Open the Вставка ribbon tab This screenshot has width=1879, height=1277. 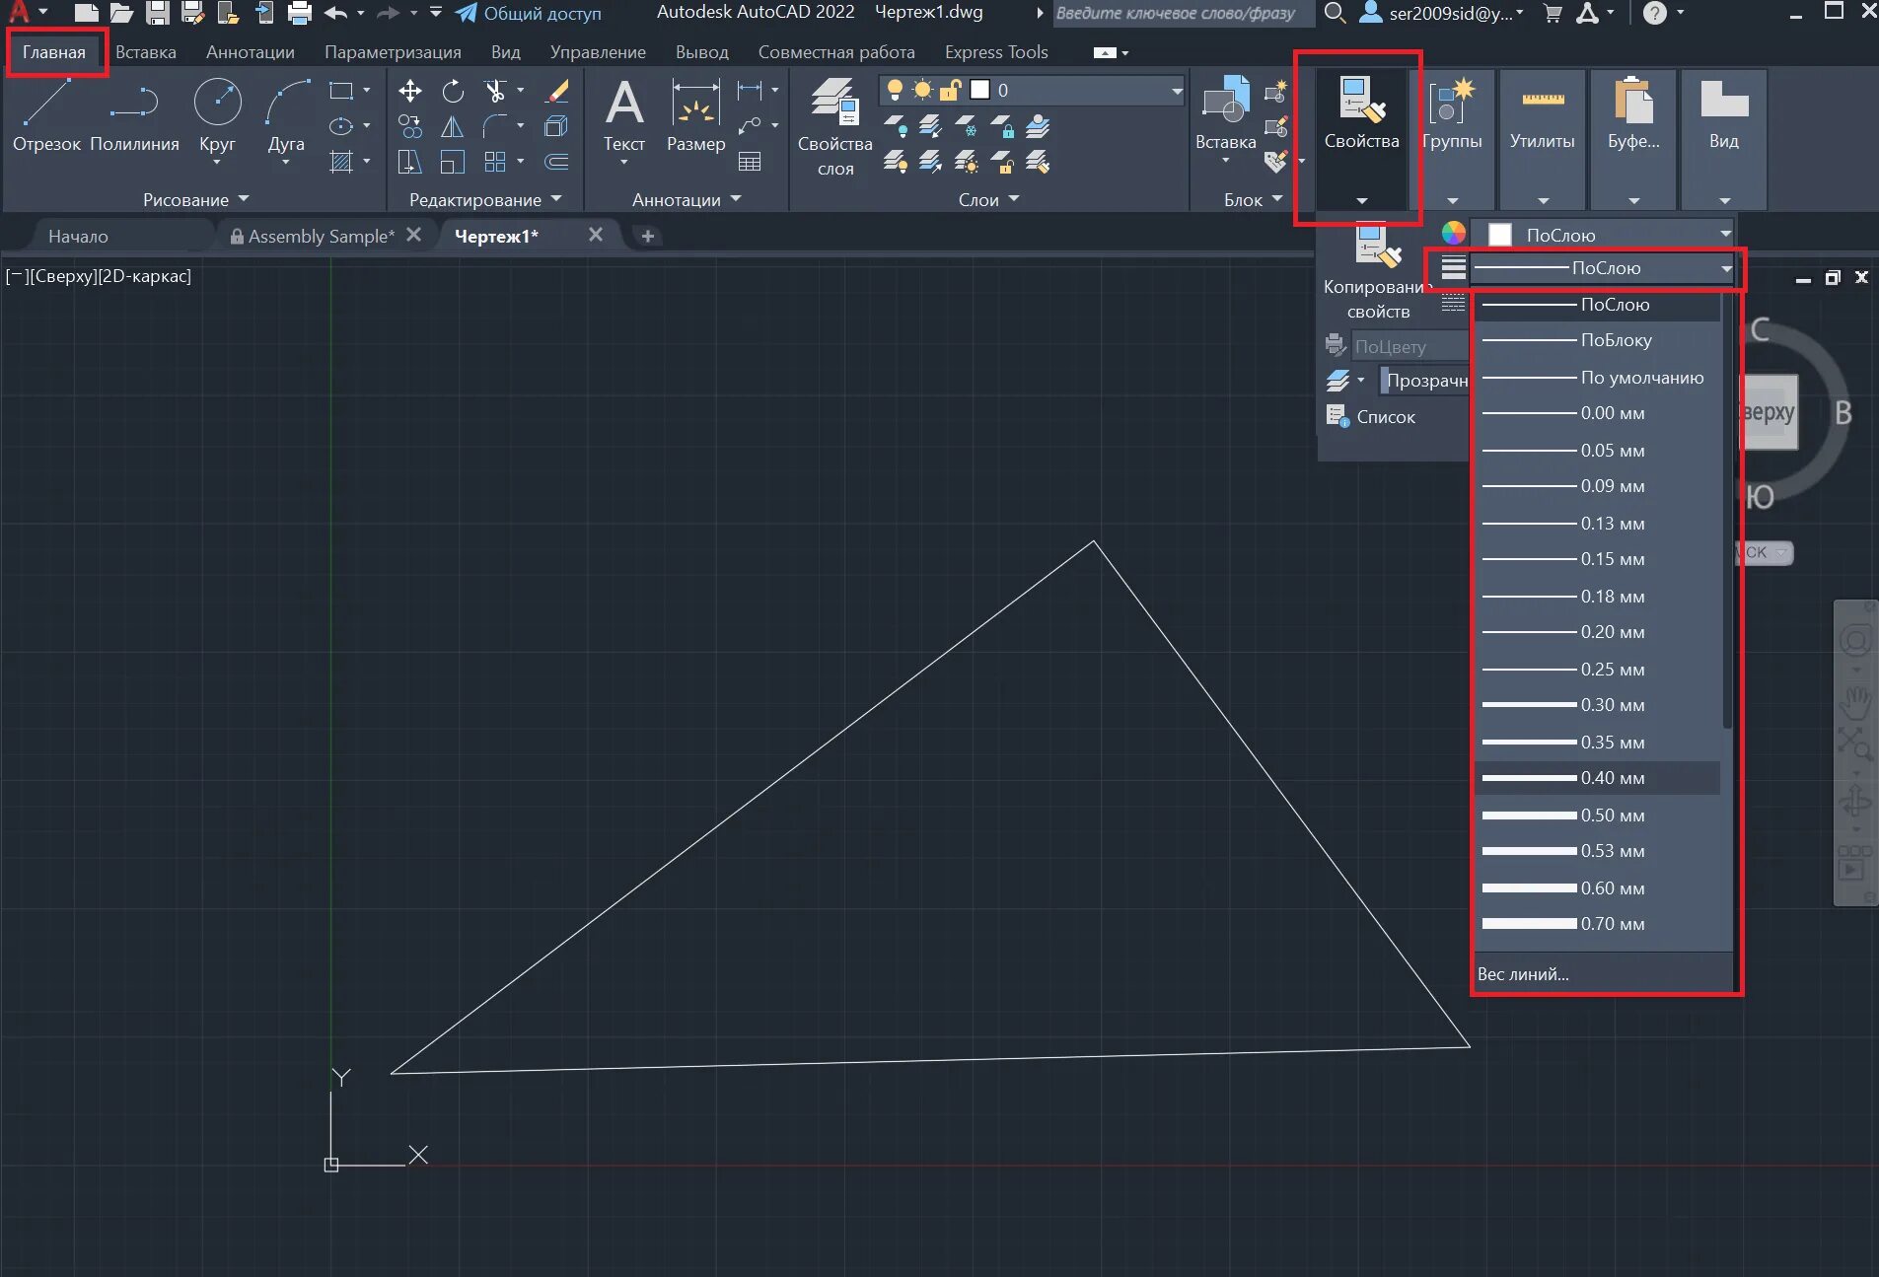(146, 52)
